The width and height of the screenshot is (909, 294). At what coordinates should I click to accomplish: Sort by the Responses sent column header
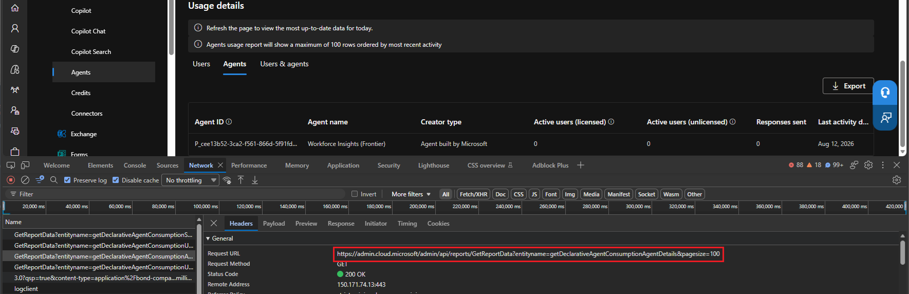[781, 122]
